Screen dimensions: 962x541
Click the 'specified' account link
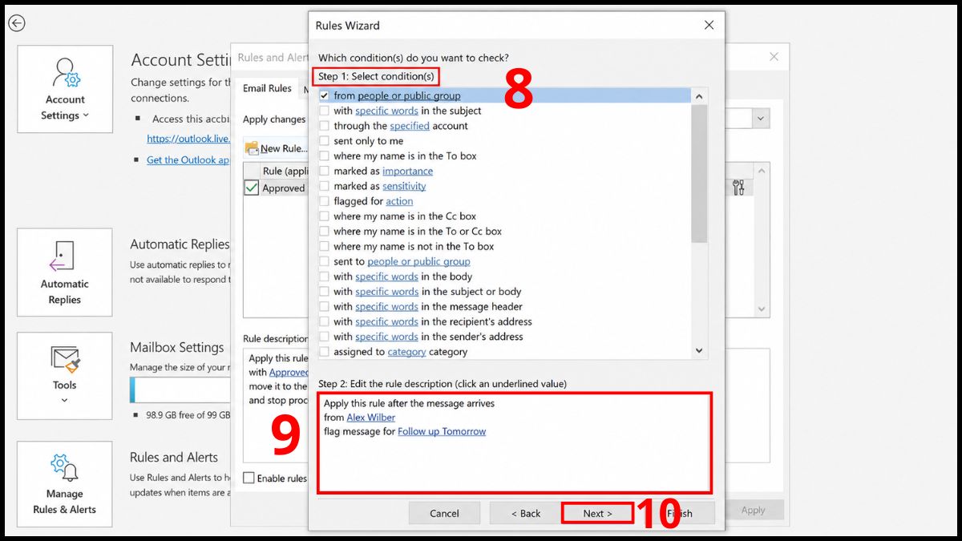click(410, 126)
